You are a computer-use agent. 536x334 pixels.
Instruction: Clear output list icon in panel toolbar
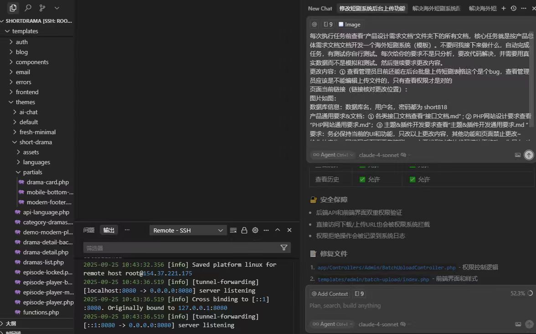click(x=233, y=230)
